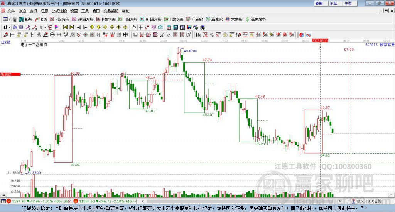
Task: Expand the candlestick style dropdown arrow
Action: [x=45, y=27]
